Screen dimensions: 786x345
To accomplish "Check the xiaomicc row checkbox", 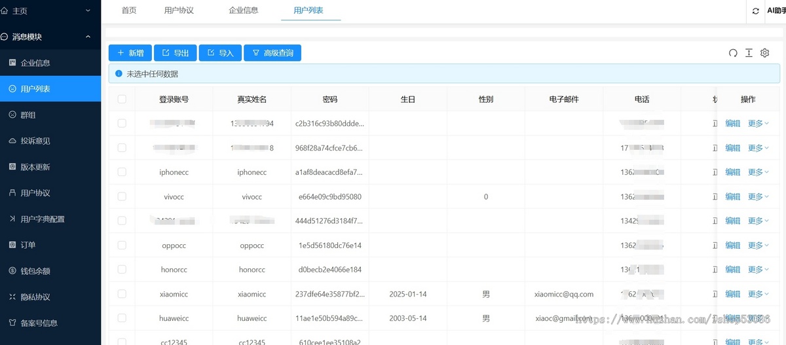I will click(122, 294).
